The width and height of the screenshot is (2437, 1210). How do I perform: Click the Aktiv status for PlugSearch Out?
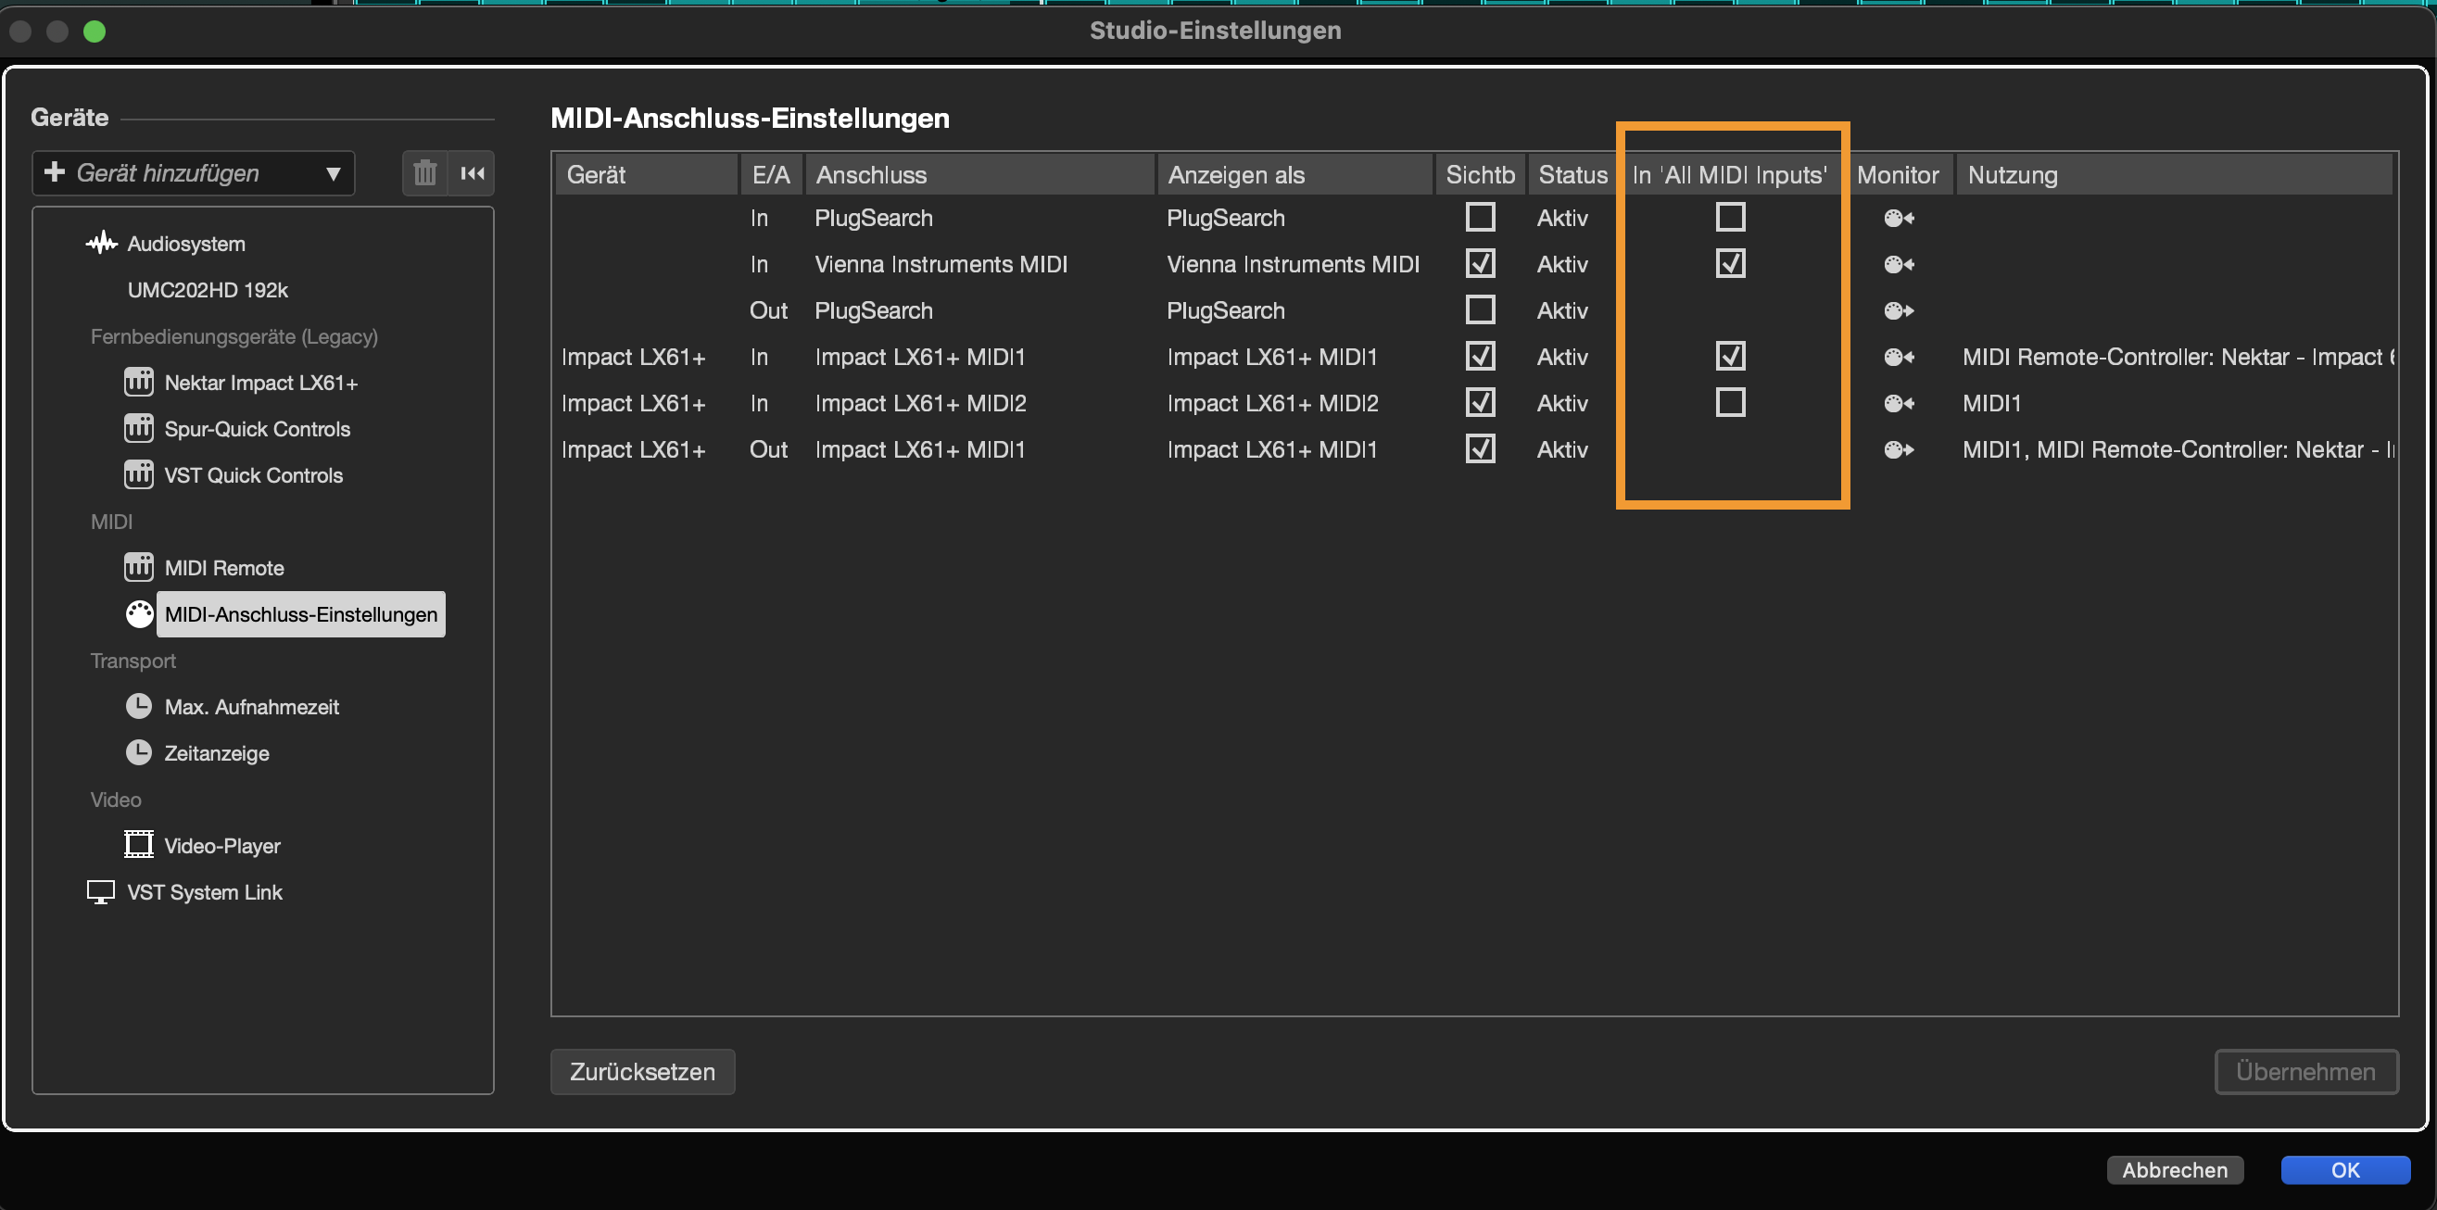1562,310
